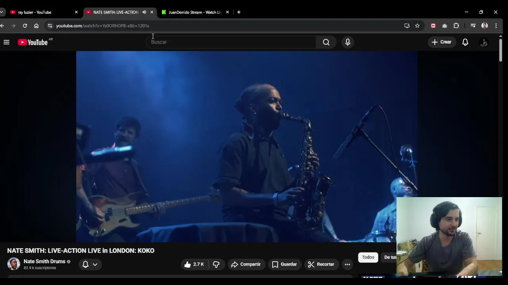Toggle subscription notifications bell for channel
The height and width of the screenshot is (285, 508).
[85, 264]
